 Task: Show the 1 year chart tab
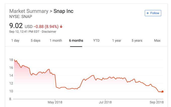click(x=117, y=41)
